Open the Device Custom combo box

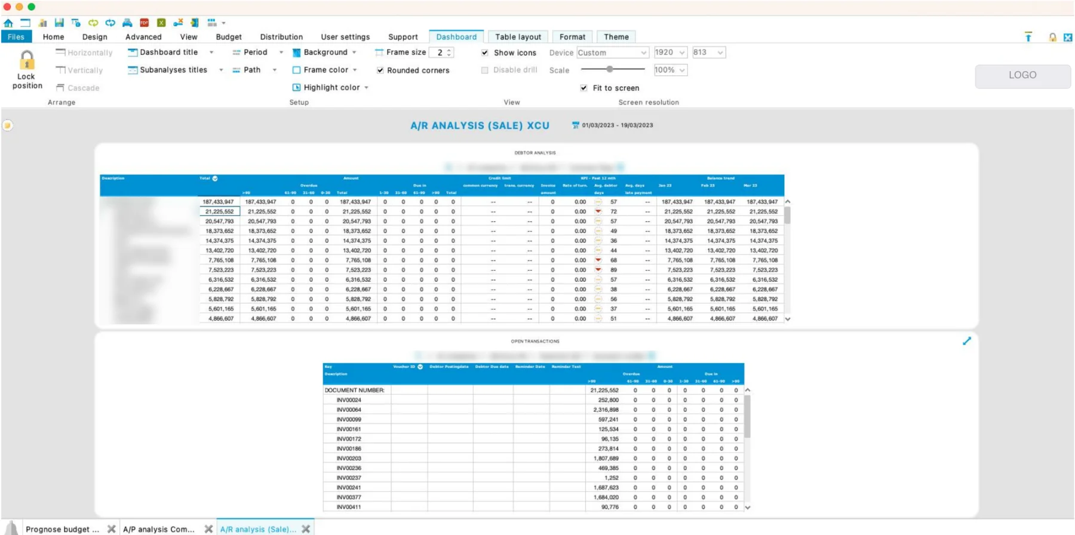612,53
